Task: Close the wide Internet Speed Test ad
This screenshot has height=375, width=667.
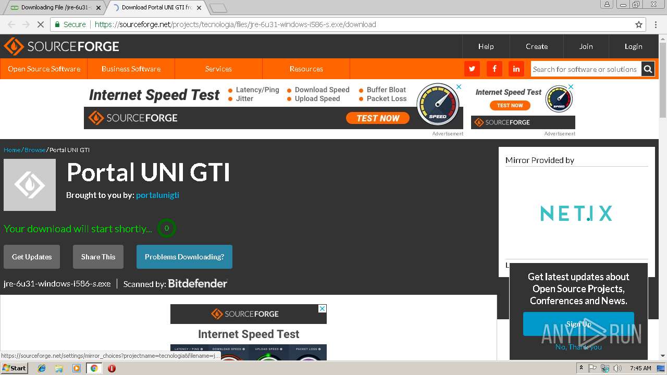Action: pyautogui.click(x=459, y=86)
